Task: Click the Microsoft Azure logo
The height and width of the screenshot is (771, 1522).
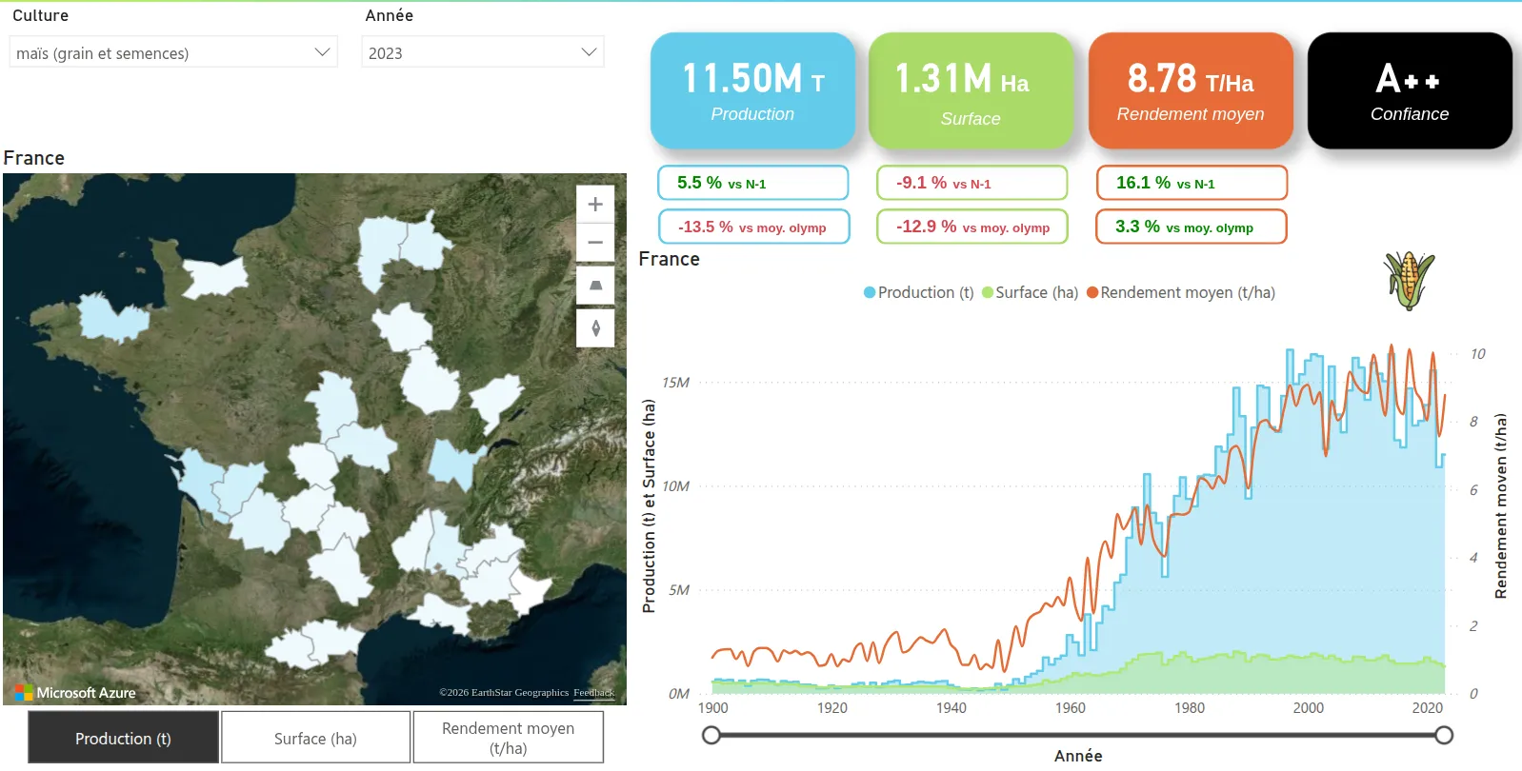Action: click(x=76, y=693)
